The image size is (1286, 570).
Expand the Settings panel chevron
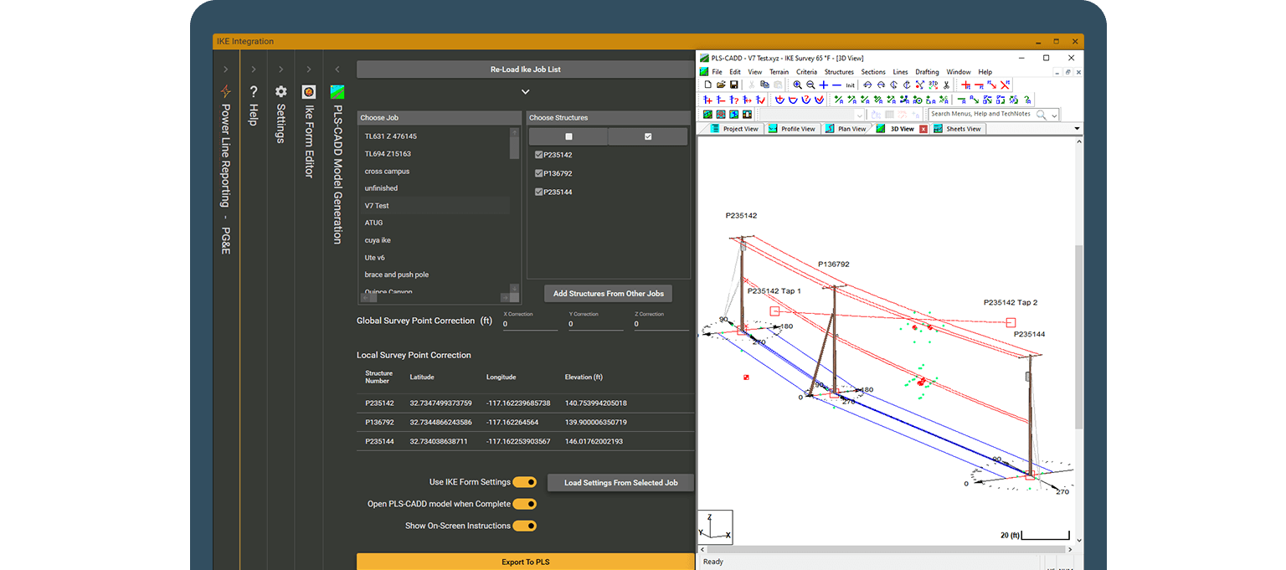tap(281, 69)
